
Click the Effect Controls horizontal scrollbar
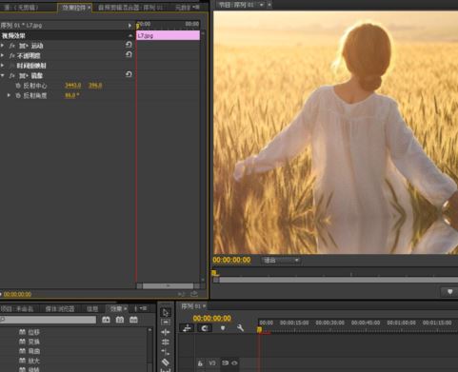coord(168,286)
